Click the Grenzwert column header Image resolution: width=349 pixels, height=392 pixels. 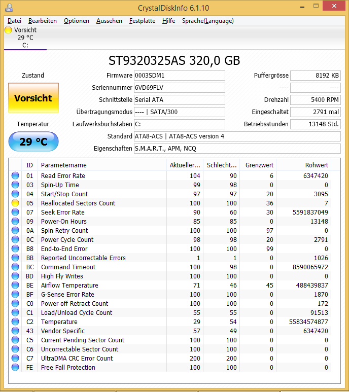258,165
